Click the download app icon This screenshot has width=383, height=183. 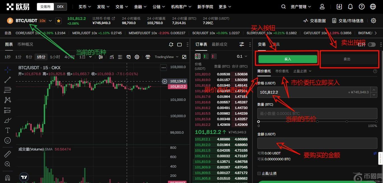tap(339, 6)
